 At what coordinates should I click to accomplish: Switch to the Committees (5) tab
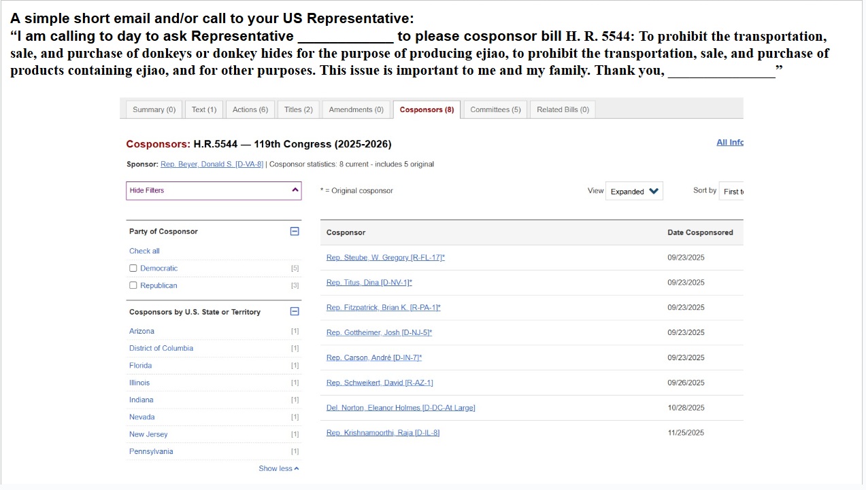click(495, 110)
